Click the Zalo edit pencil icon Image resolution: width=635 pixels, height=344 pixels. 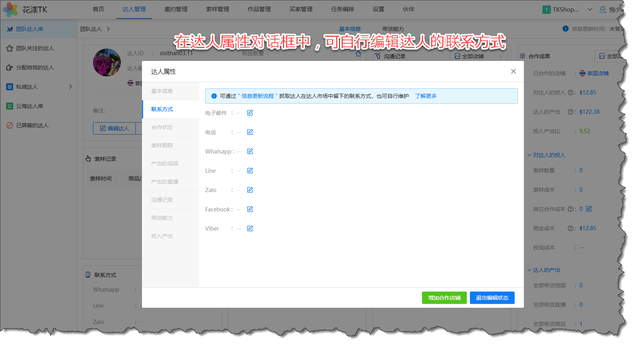(x=250, y=190)
